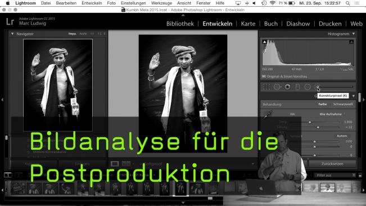366x206 pixels.
Task: Set treatment to Farbe
Action: tap(322, 104)
